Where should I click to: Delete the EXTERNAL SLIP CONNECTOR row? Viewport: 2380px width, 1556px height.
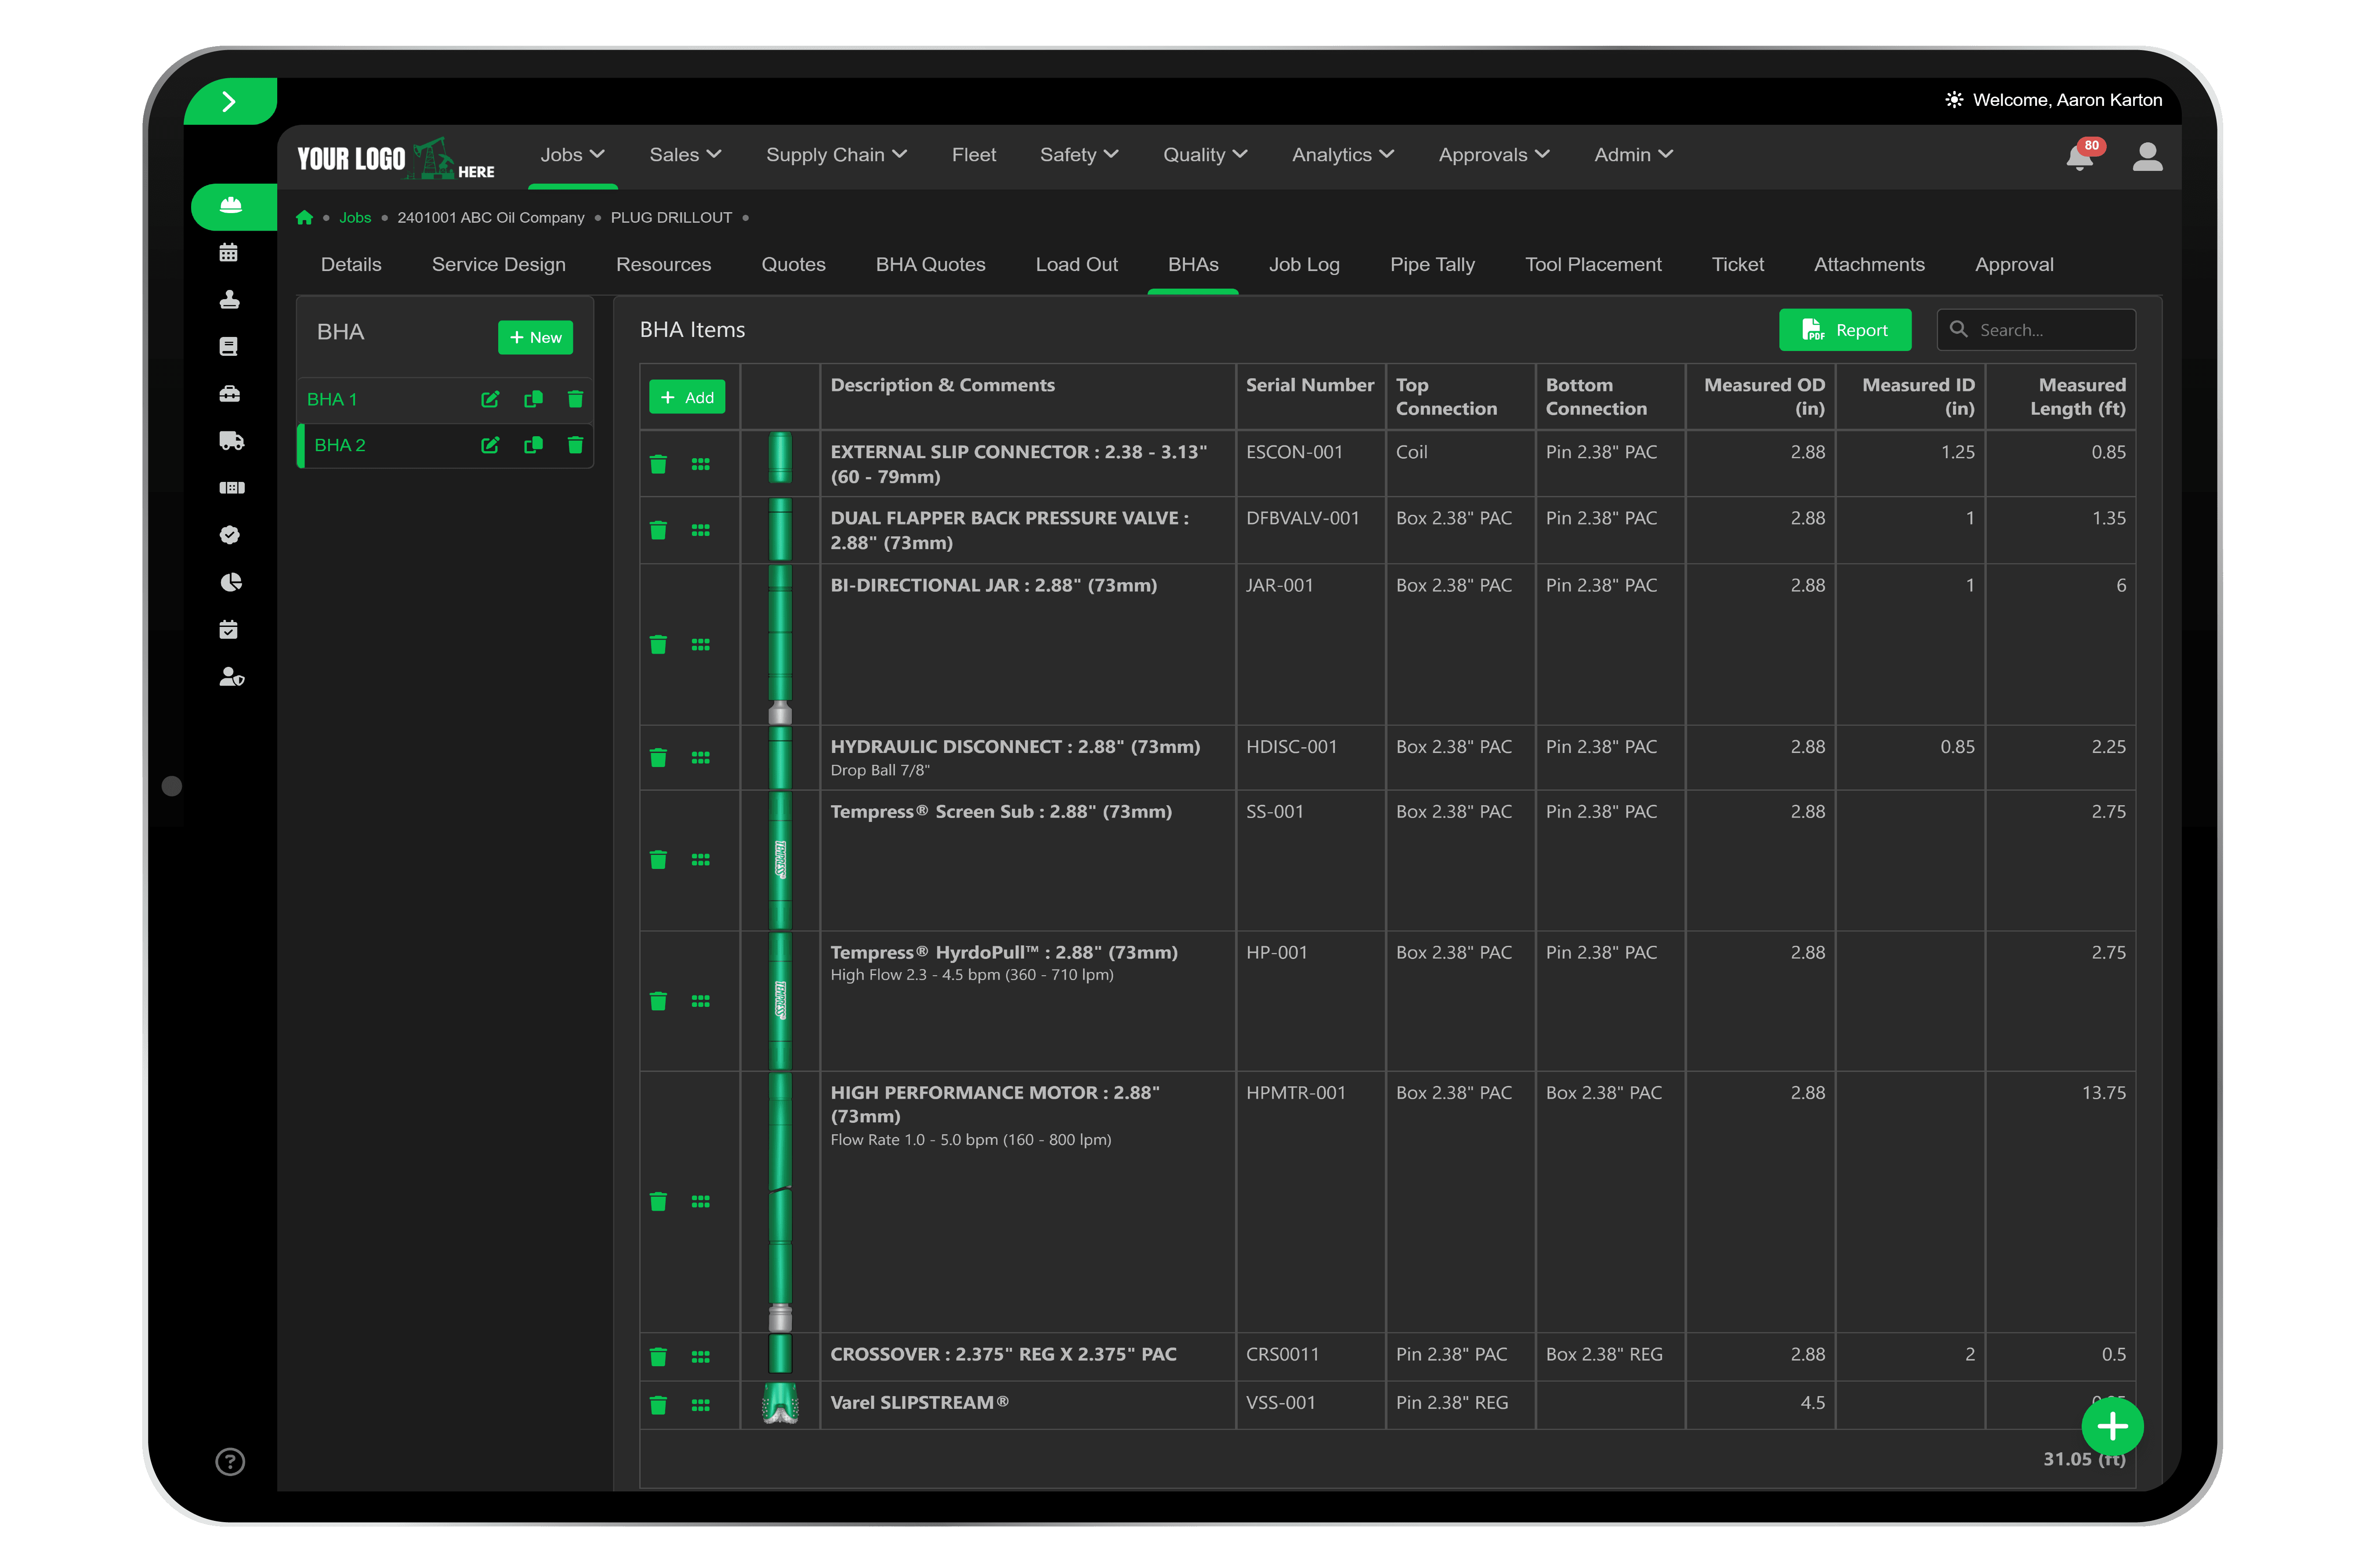point(658,463)
